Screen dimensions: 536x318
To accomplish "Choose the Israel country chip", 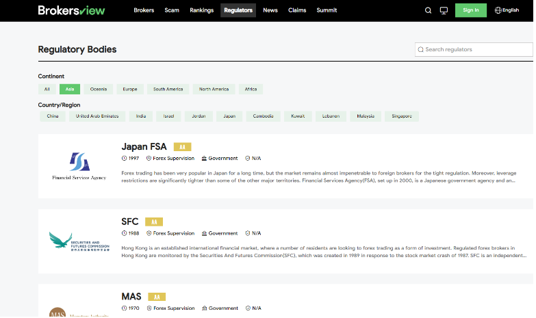I will pos(168,116).
